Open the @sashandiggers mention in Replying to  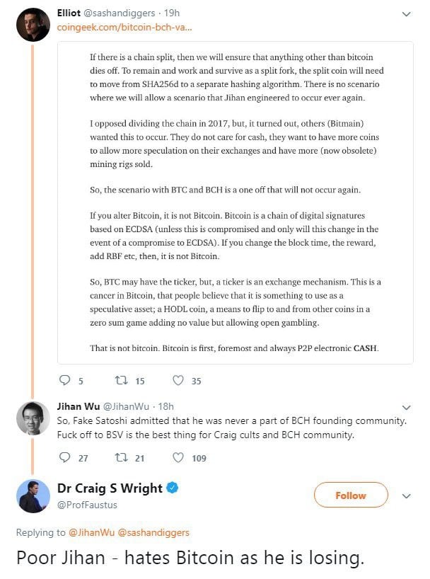pyautogui.click(x=153, y=532)
